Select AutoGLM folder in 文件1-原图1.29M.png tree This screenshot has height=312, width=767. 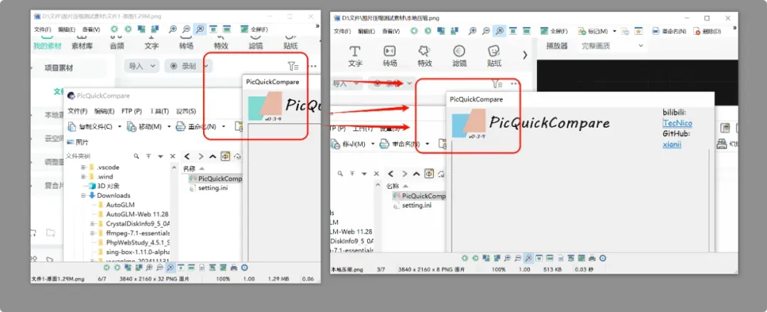click(120, 205)
